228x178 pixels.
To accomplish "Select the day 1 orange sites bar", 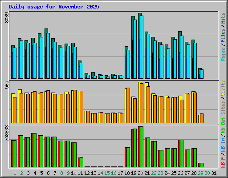I will pyautogui.click(x=15, y=110).
